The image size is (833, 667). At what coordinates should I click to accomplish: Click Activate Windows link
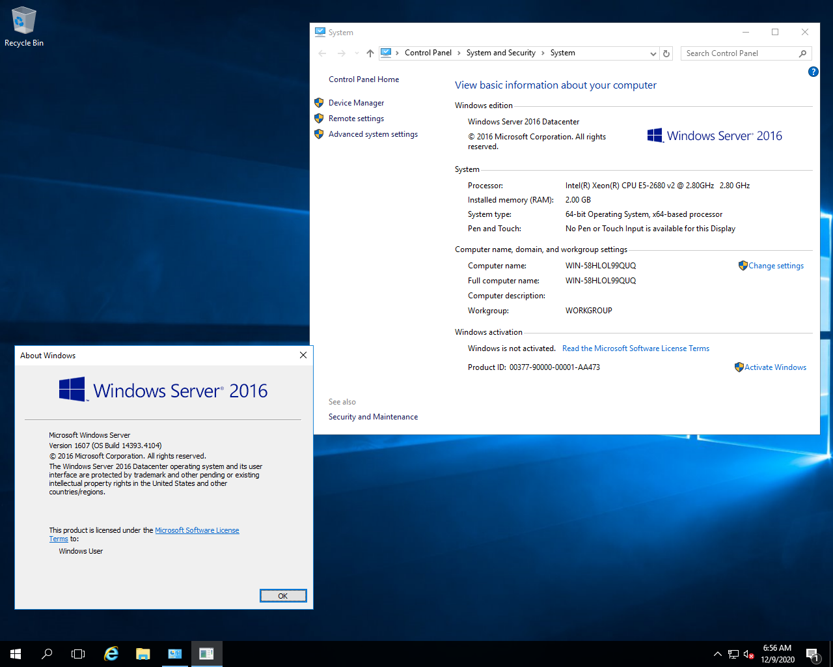[x=775, y=367]
